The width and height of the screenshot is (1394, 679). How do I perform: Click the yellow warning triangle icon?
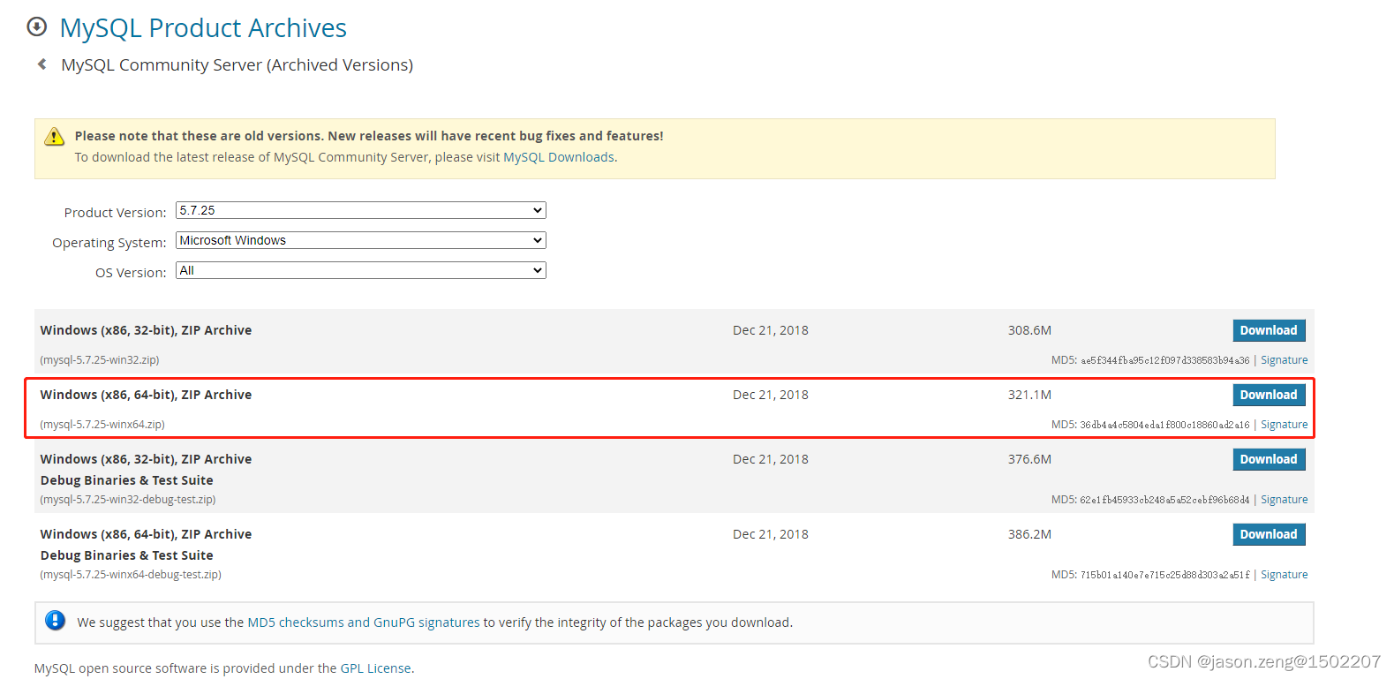point(55,136)
